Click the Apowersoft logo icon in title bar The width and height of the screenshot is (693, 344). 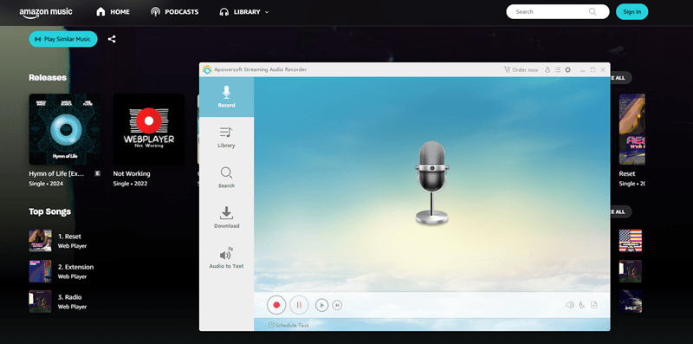207,69
